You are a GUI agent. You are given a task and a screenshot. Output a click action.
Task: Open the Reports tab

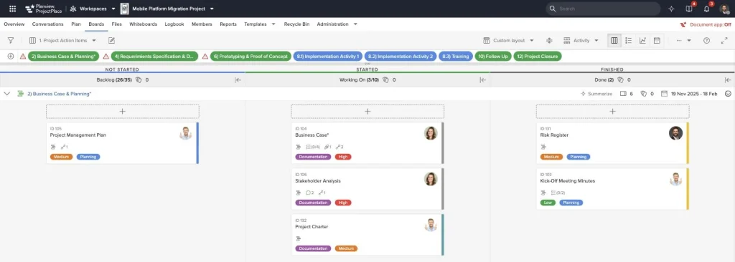point(228,24)
